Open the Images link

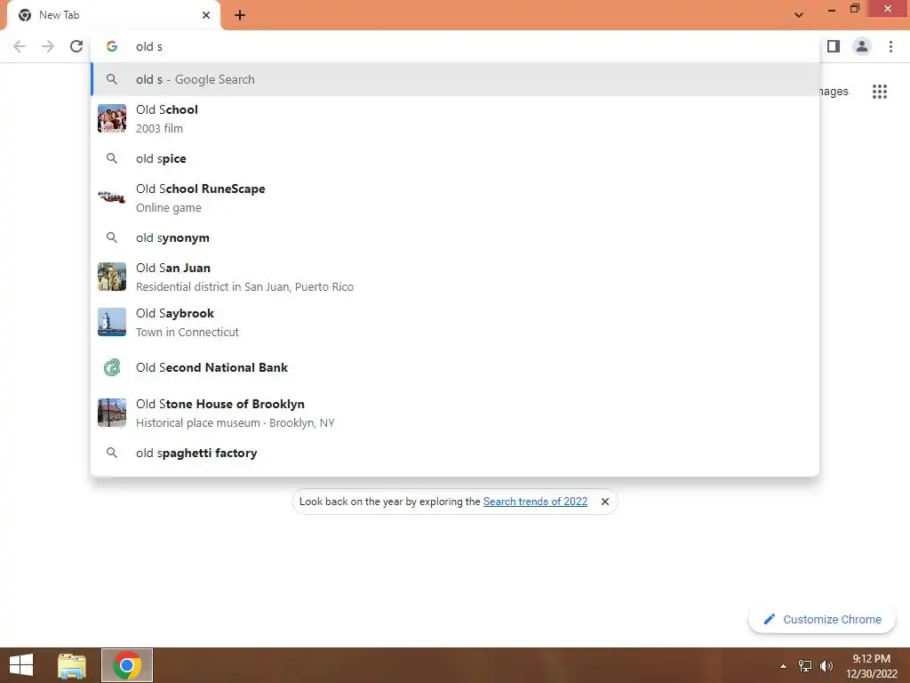tap(834, 92)
